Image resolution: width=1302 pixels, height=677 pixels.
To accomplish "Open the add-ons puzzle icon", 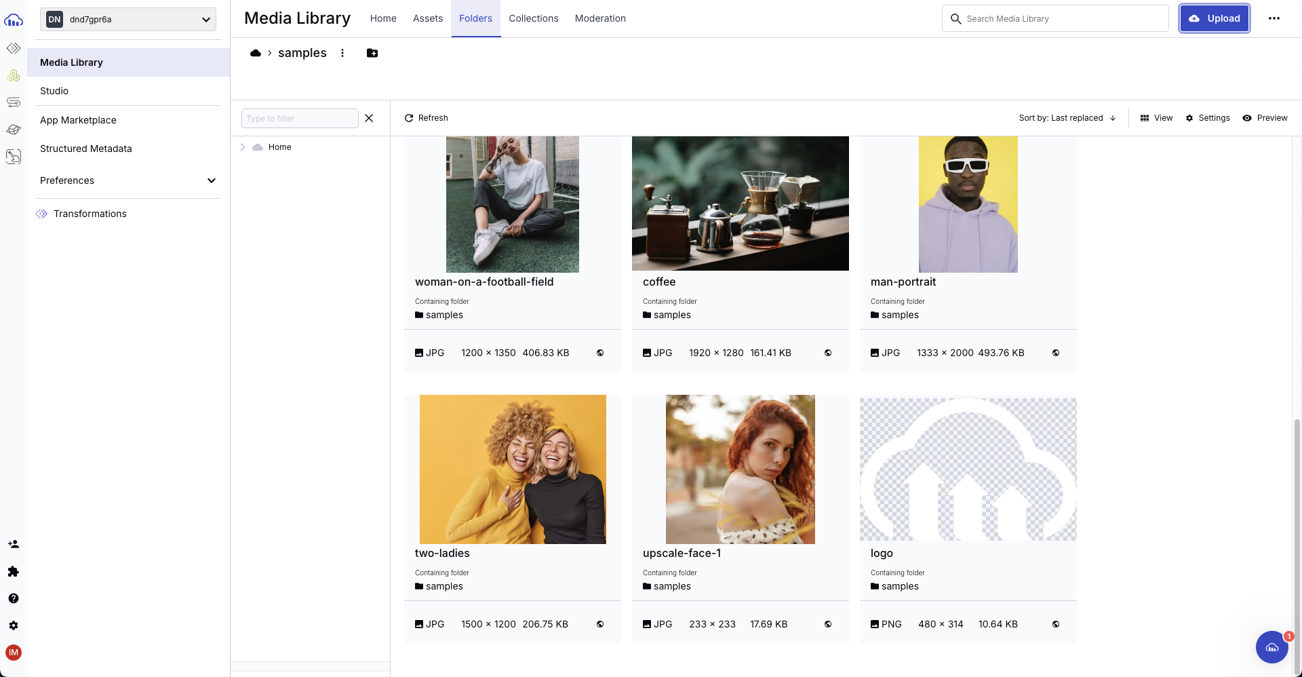I will pos(14,571).
